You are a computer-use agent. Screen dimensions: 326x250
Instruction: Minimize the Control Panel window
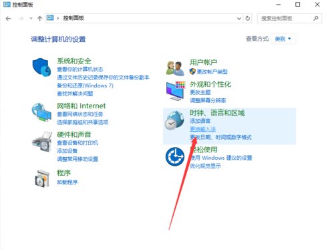pyautogui.click(x=279, y=5)
